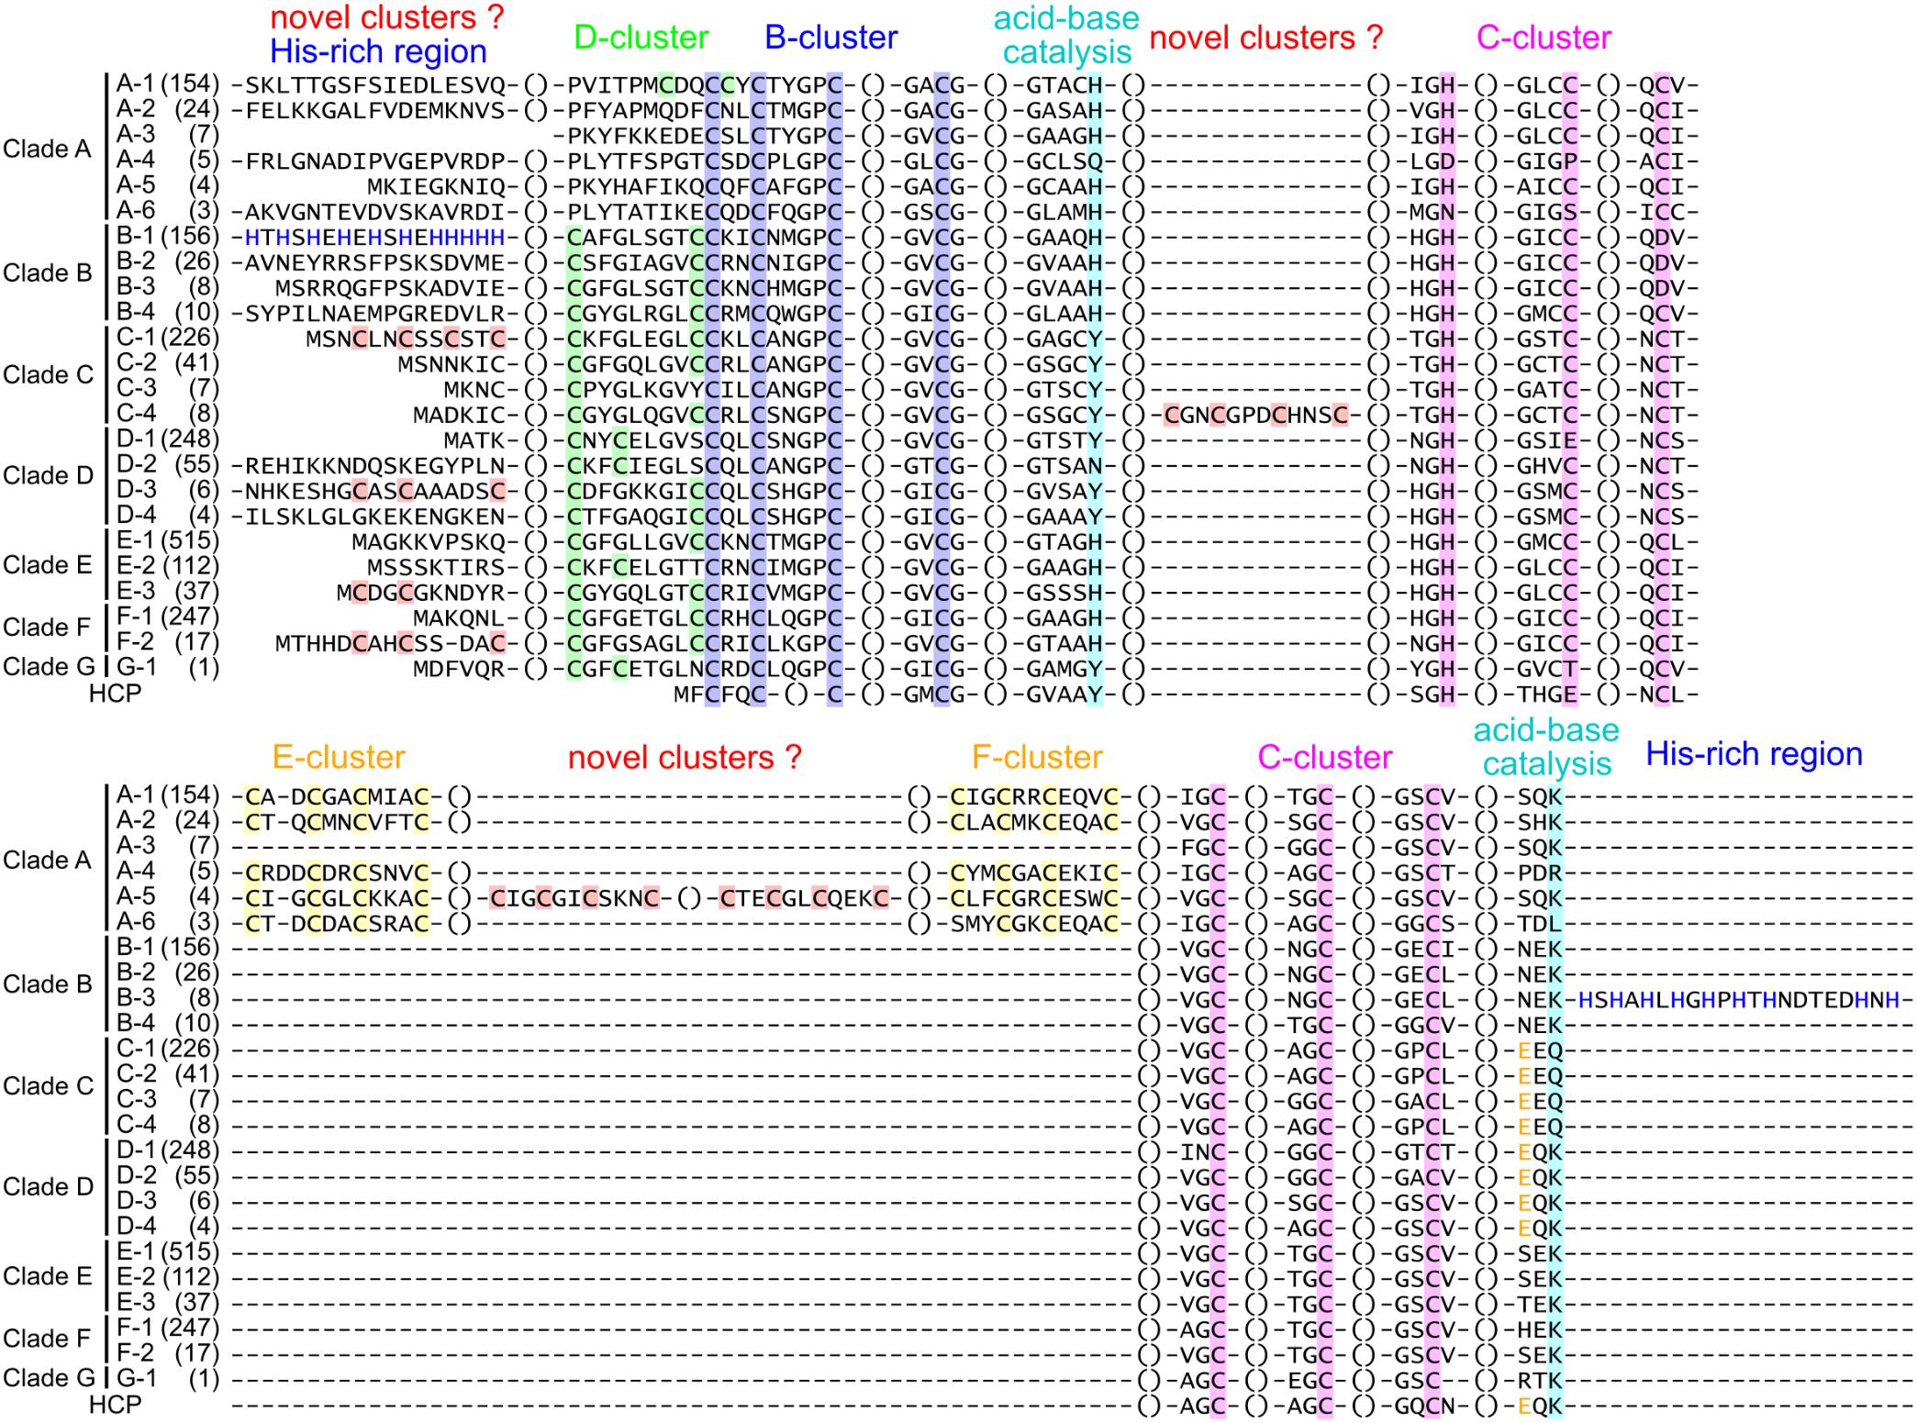Screen dimensions: 1917x1423
Task: Select the CI-GCGLCKKAC E-cluster sequence
Action: 338,897
